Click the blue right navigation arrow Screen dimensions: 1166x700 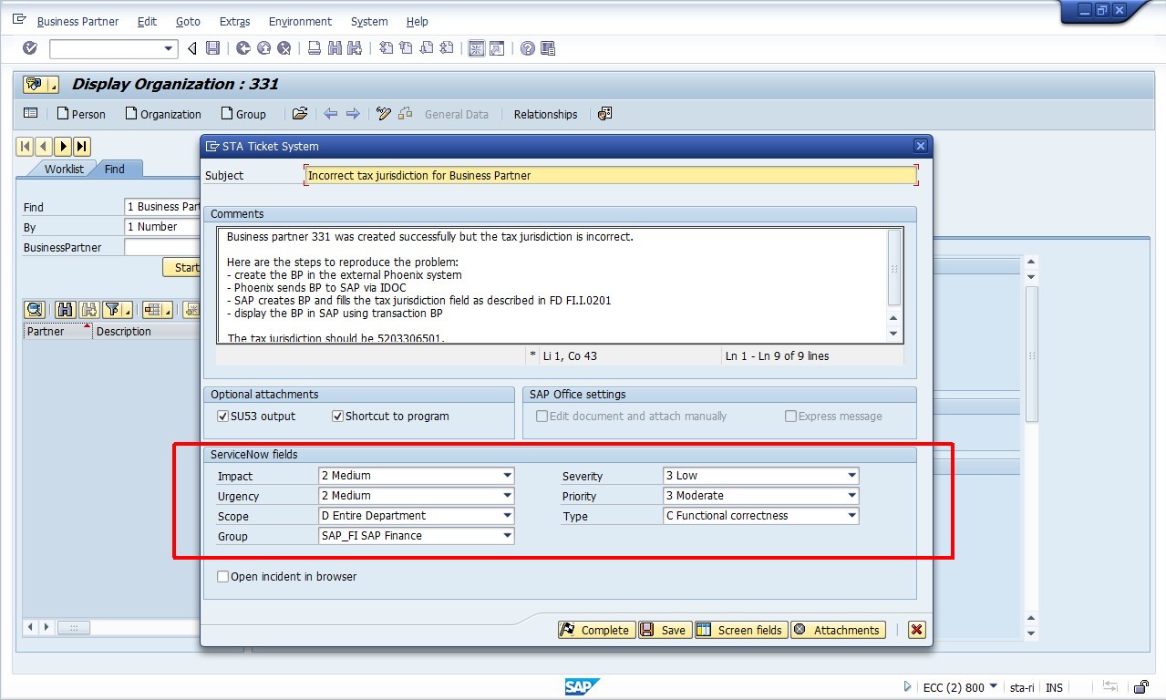pyautogui.click(x=353, y=114)
